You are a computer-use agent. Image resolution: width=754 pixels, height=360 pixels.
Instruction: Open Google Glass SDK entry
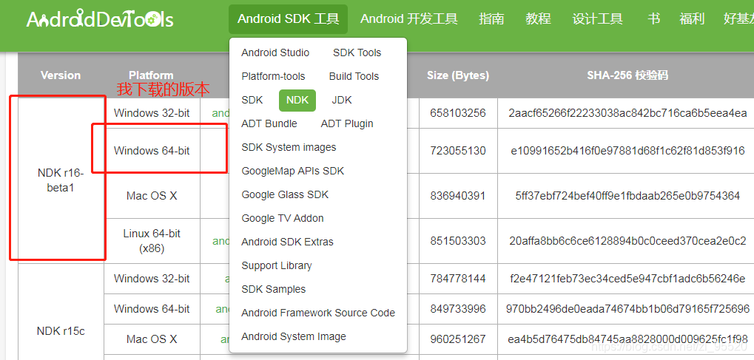pyautogui.click(x=285, y=194)
